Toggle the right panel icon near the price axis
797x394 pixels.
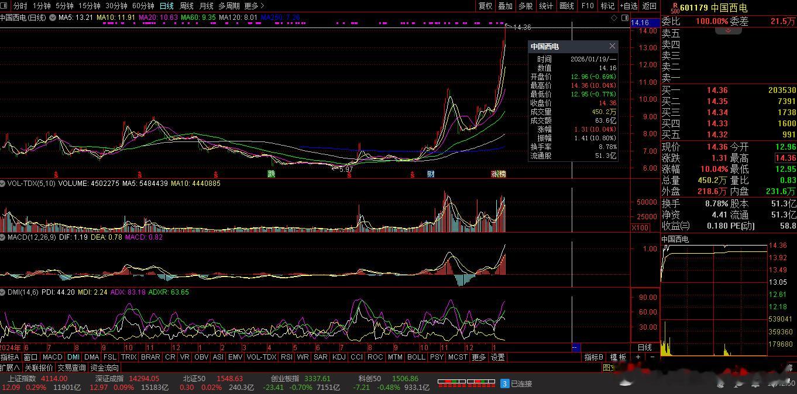(x=624, y=18)
